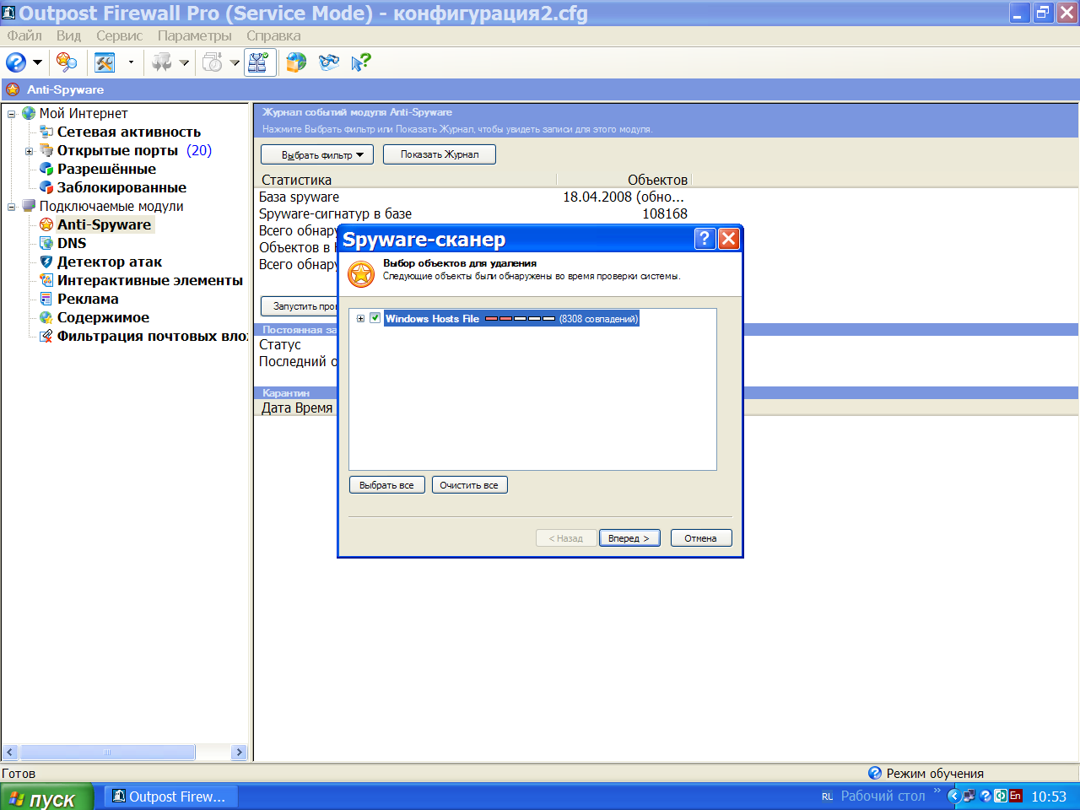
Task: Click the Реклама module icon
Action: coord(46,299)
